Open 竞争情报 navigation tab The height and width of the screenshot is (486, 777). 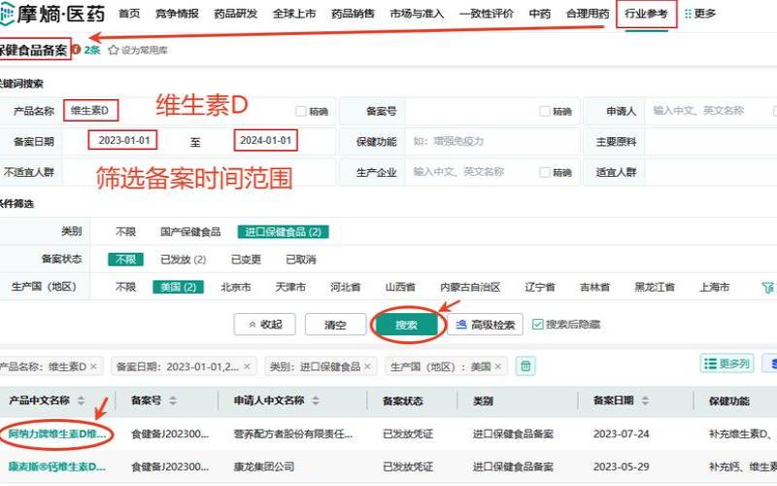pos(177,14)
